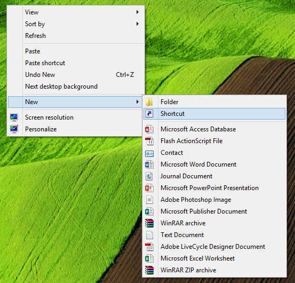The width and height of the screenshot is (295, 283).
Task: Expand the Sort by submenu arrow
Action: point(138,24)
